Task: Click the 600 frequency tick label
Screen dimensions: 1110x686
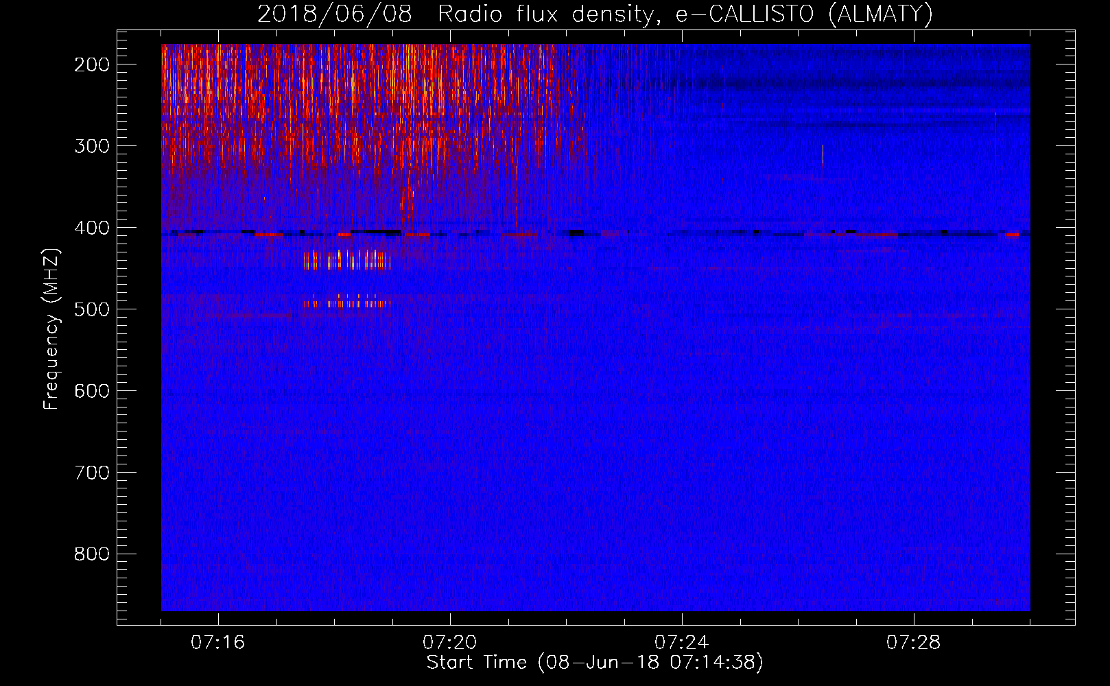Action: click(x=92, y=392)
